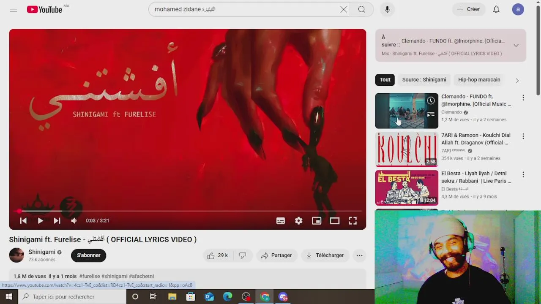Like the video (29 k)
This screenshot has width=541, height=304.
click(x=218, y=255)
